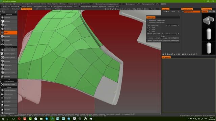Toggle the X - Ось symmetry checkbox

point(148,27)
